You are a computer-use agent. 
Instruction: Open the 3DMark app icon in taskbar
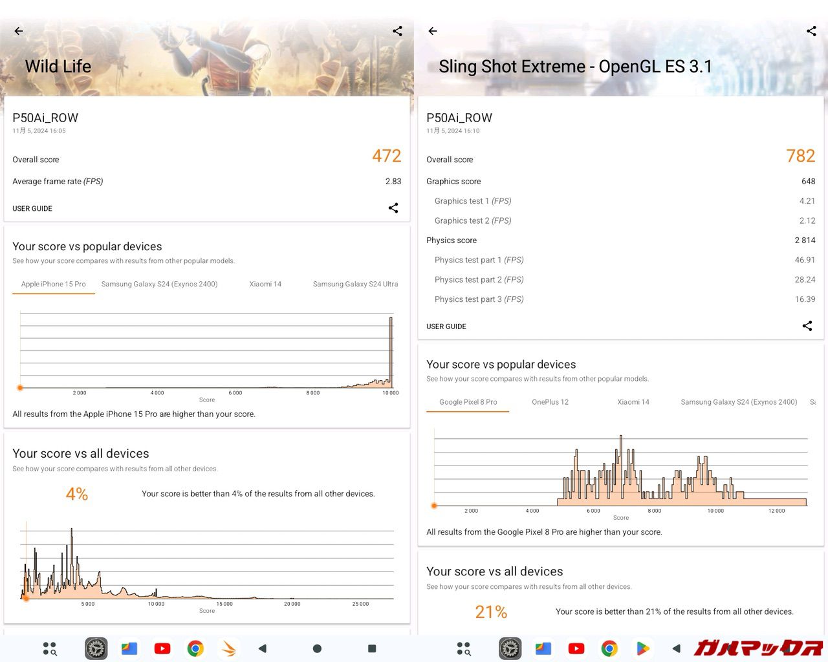[x=228, y=648]
